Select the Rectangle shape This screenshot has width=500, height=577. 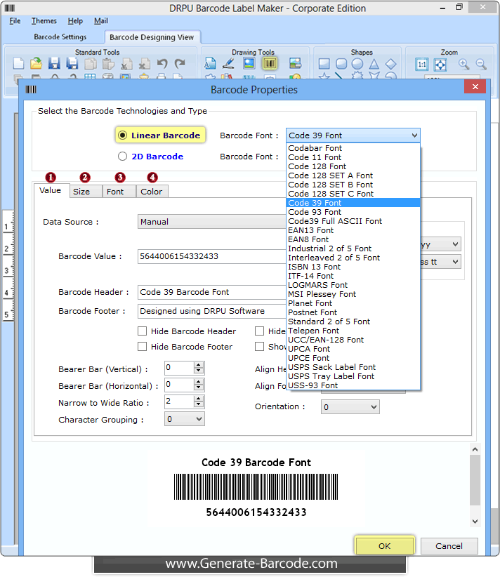(324, 64)
